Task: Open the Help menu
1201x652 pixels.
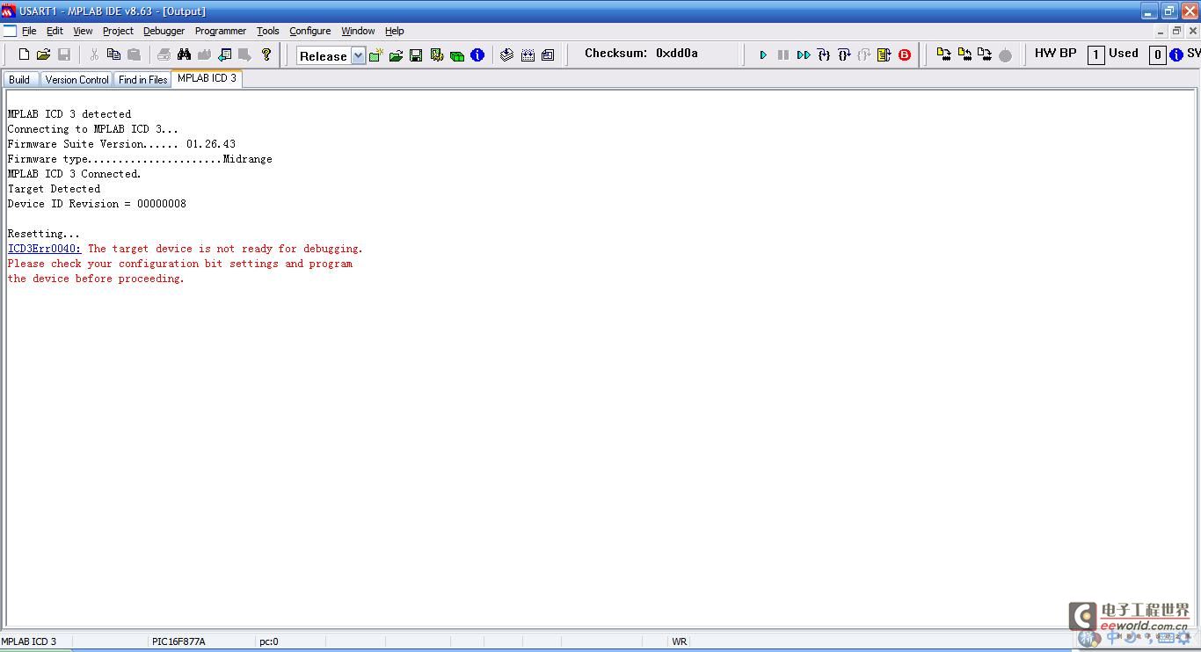Action: tap(394, 31)
